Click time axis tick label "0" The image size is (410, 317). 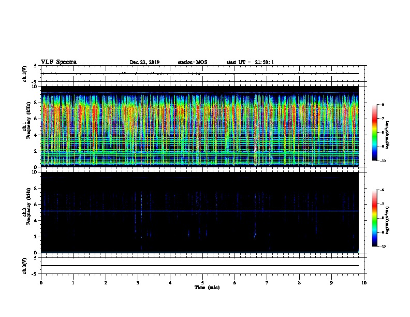41,283
